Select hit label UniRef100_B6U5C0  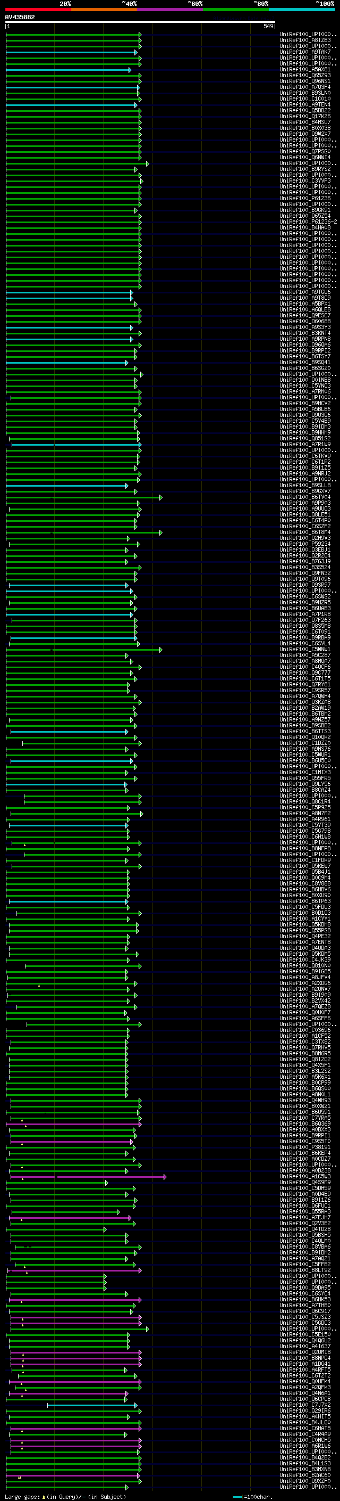click(x=305, y=760)
